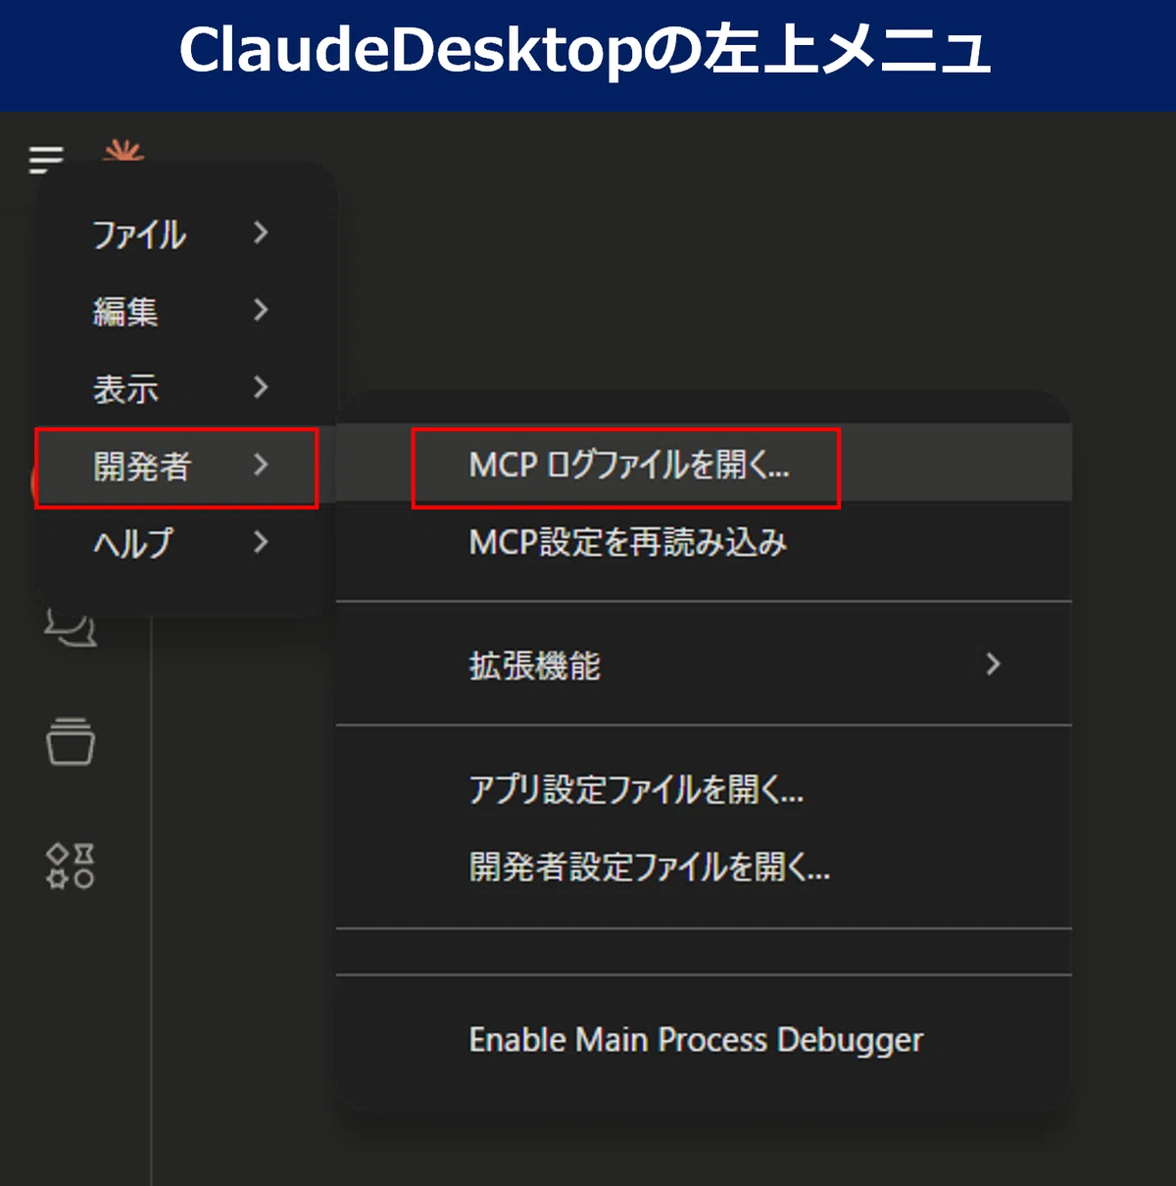Viewport: 1176px width, 1186px height.
Task: Open the chats speech-bubble sidebar icon
Action: (71, 626)
